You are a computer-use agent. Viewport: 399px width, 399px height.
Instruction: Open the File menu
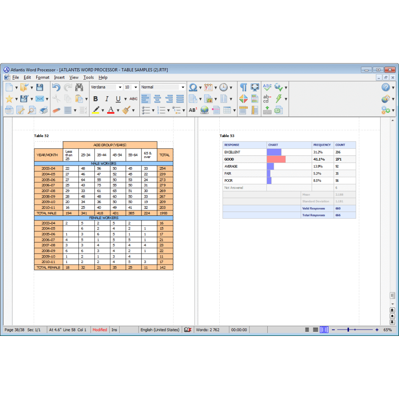click(16, 78)
